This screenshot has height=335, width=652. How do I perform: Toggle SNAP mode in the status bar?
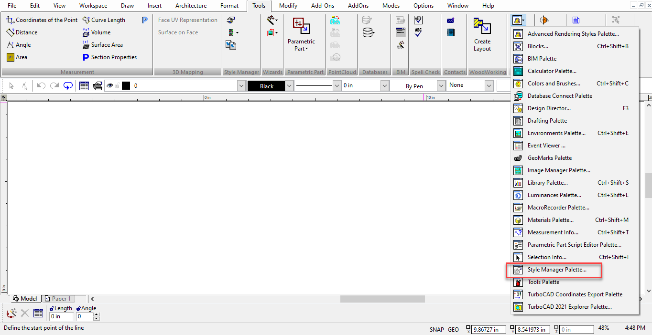pos(436,329)
